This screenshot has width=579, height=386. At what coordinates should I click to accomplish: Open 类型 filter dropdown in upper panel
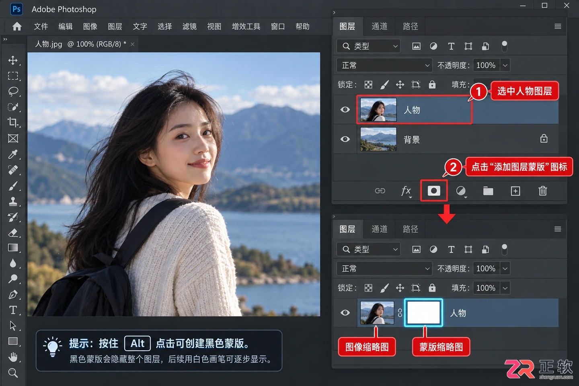[x=369, y=46]
